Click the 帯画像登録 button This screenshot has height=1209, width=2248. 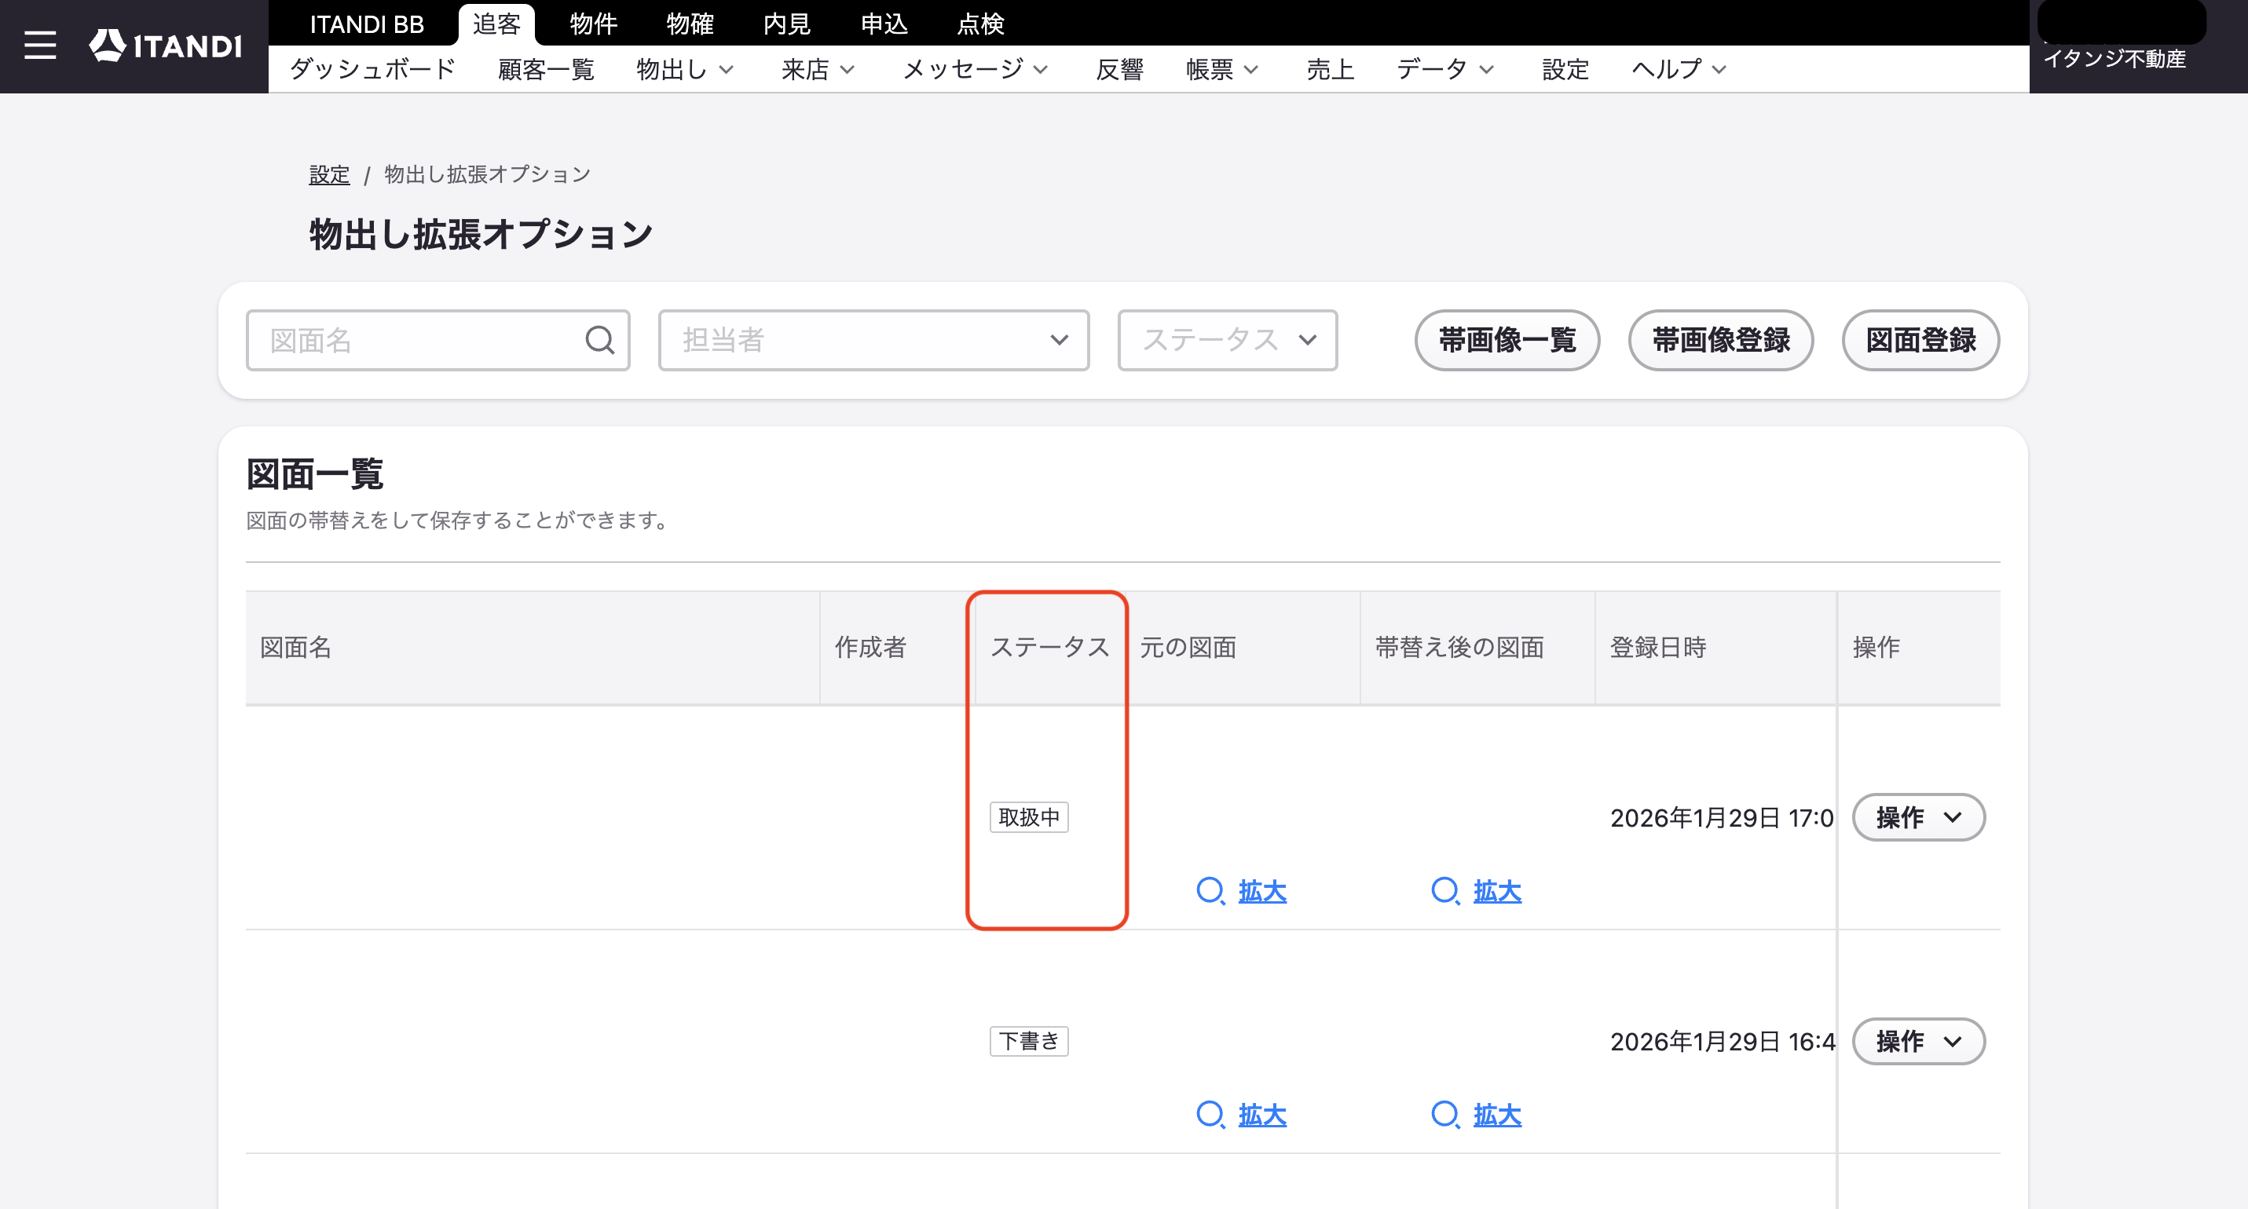1721,340
